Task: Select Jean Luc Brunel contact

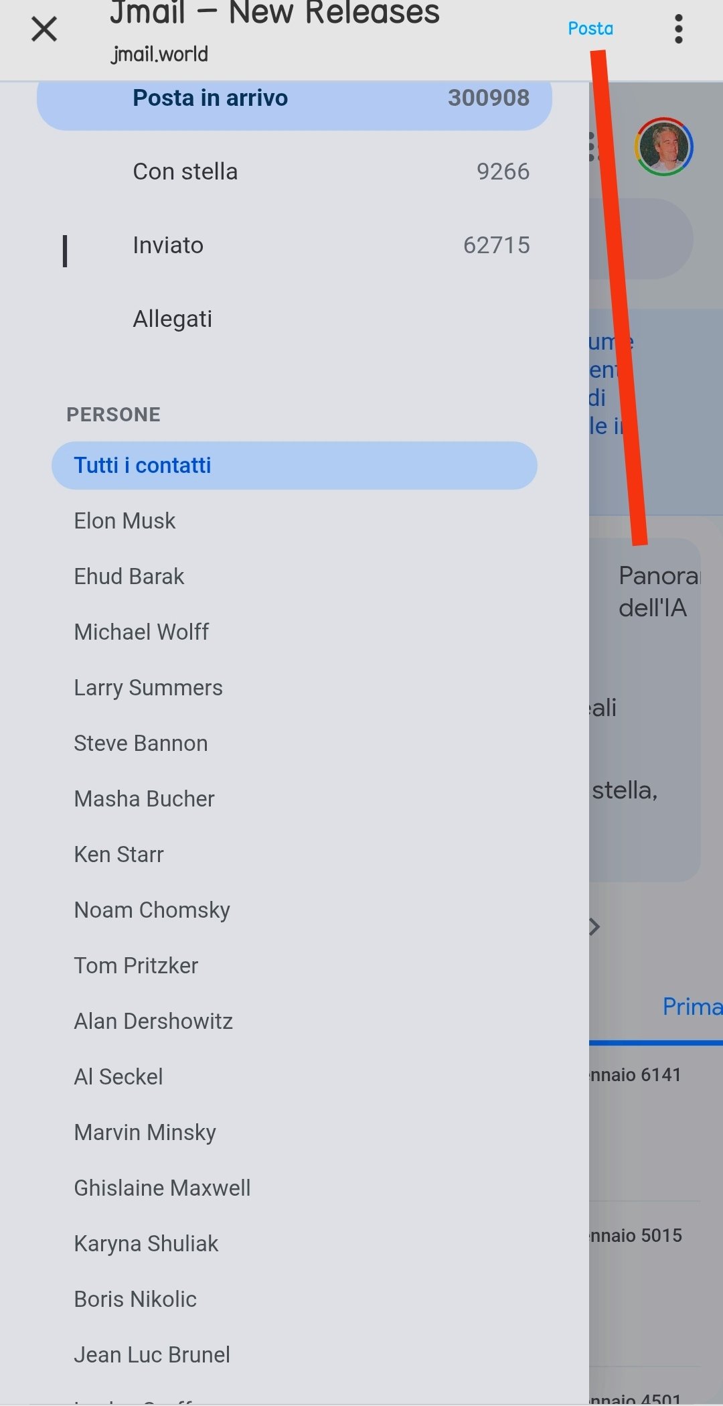Action: (x=152, y=1355)
